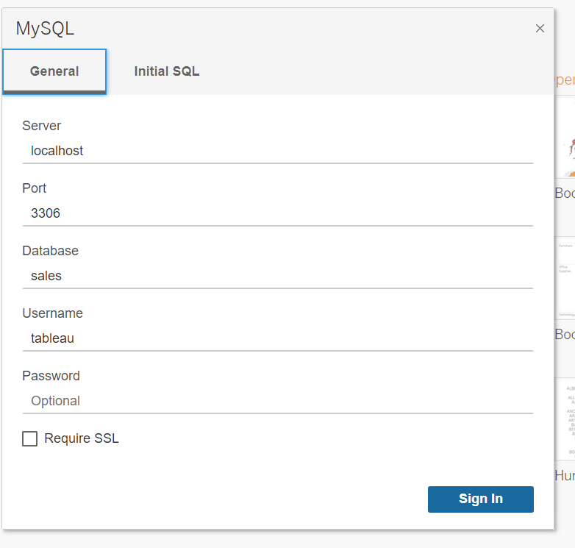Click the MySQL dialog title

click(45, 28)
